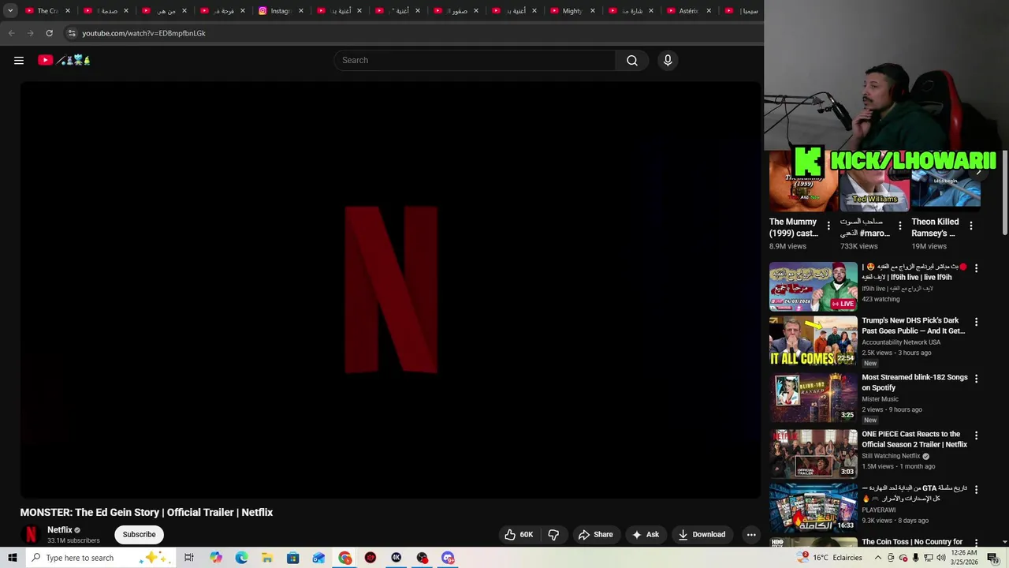Image resolution: width=1009 pixels, height=568 pixels.
Task: Click the video player area
Action: [x=391, y=290]
